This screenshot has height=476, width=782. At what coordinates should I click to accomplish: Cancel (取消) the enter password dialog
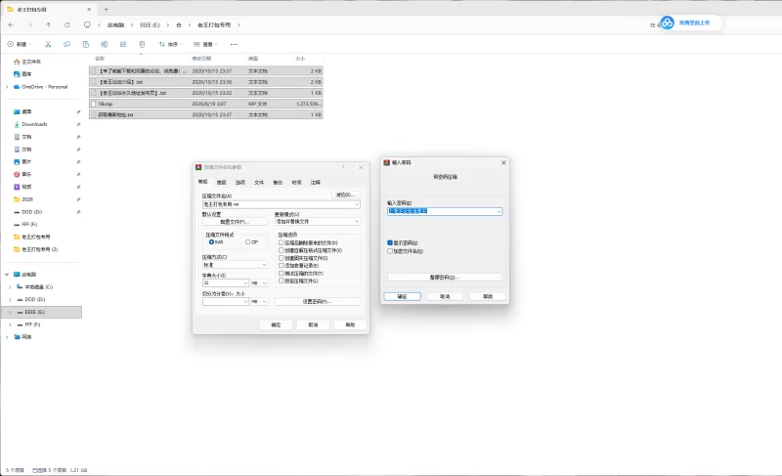(x=445, y=296)
